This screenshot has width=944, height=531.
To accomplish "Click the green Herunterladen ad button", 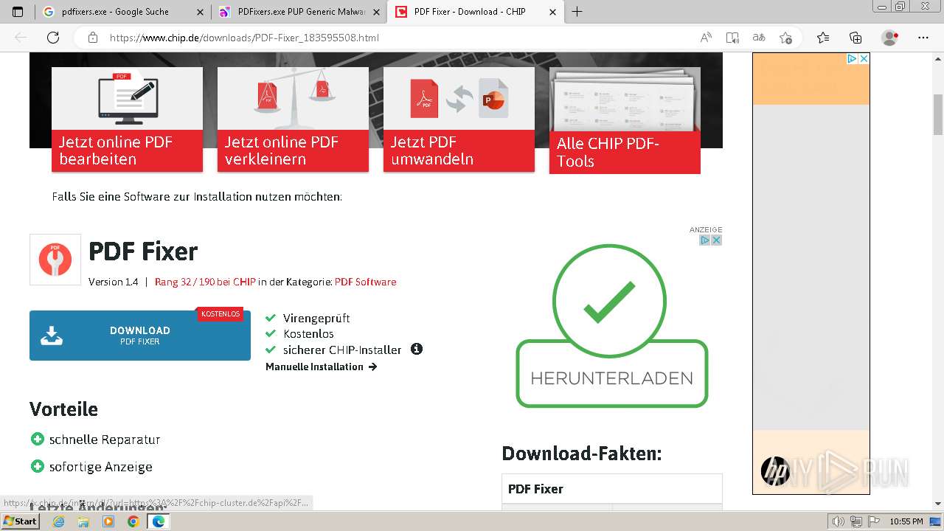I will pyautogui.click(x=612, y=373).
